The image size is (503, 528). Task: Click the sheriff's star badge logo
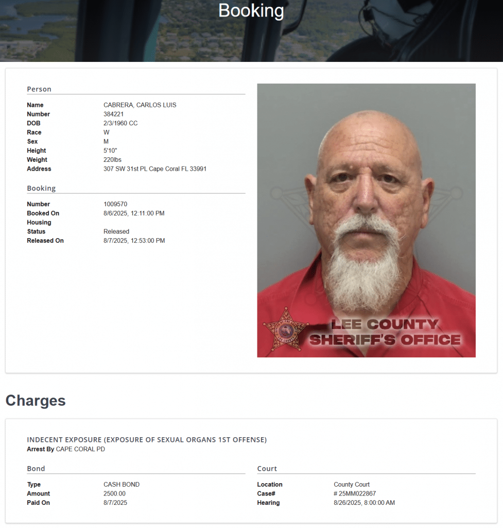(286, 329)
